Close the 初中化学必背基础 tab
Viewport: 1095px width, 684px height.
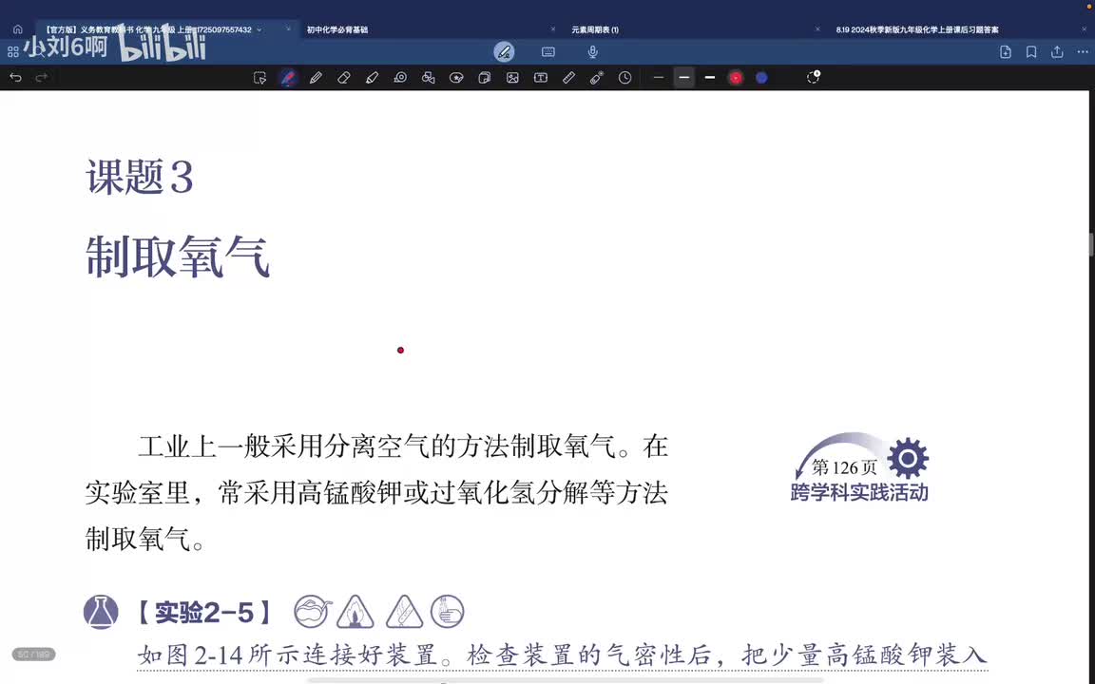point(553,29)
